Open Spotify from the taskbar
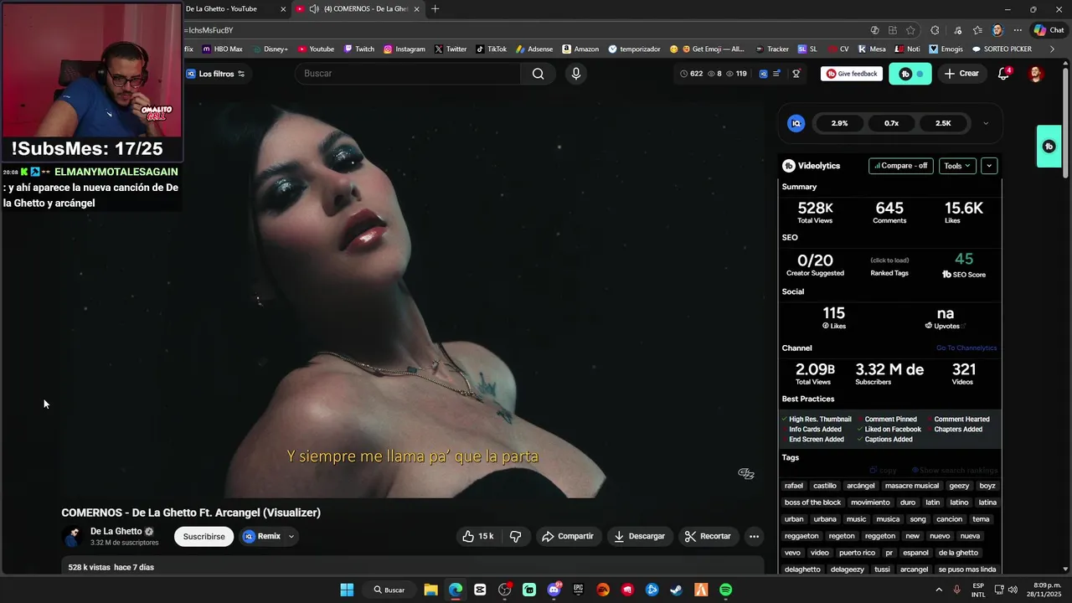1072x603 pixels. click(x=725, y=590)
